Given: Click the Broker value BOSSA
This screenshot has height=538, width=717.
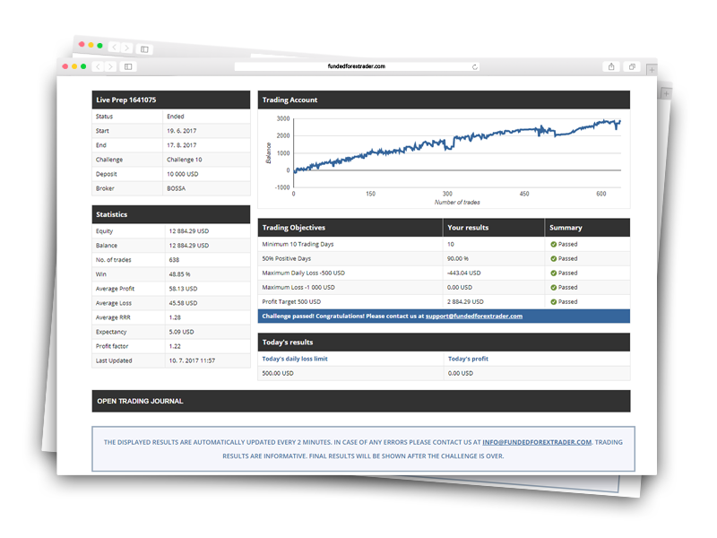Looking at the screenshot, I should coord(176,188).
